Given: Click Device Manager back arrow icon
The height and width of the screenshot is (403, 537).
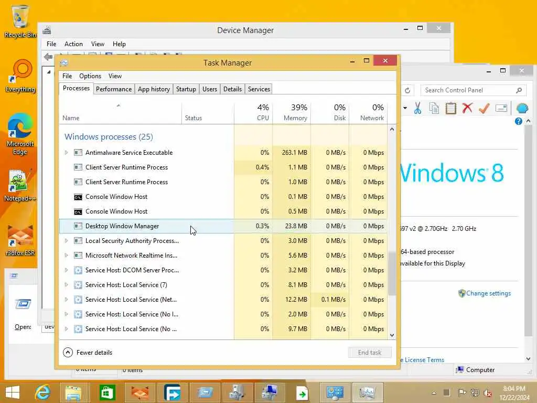Looking at the screenshot, I should [x=48, y=57].
